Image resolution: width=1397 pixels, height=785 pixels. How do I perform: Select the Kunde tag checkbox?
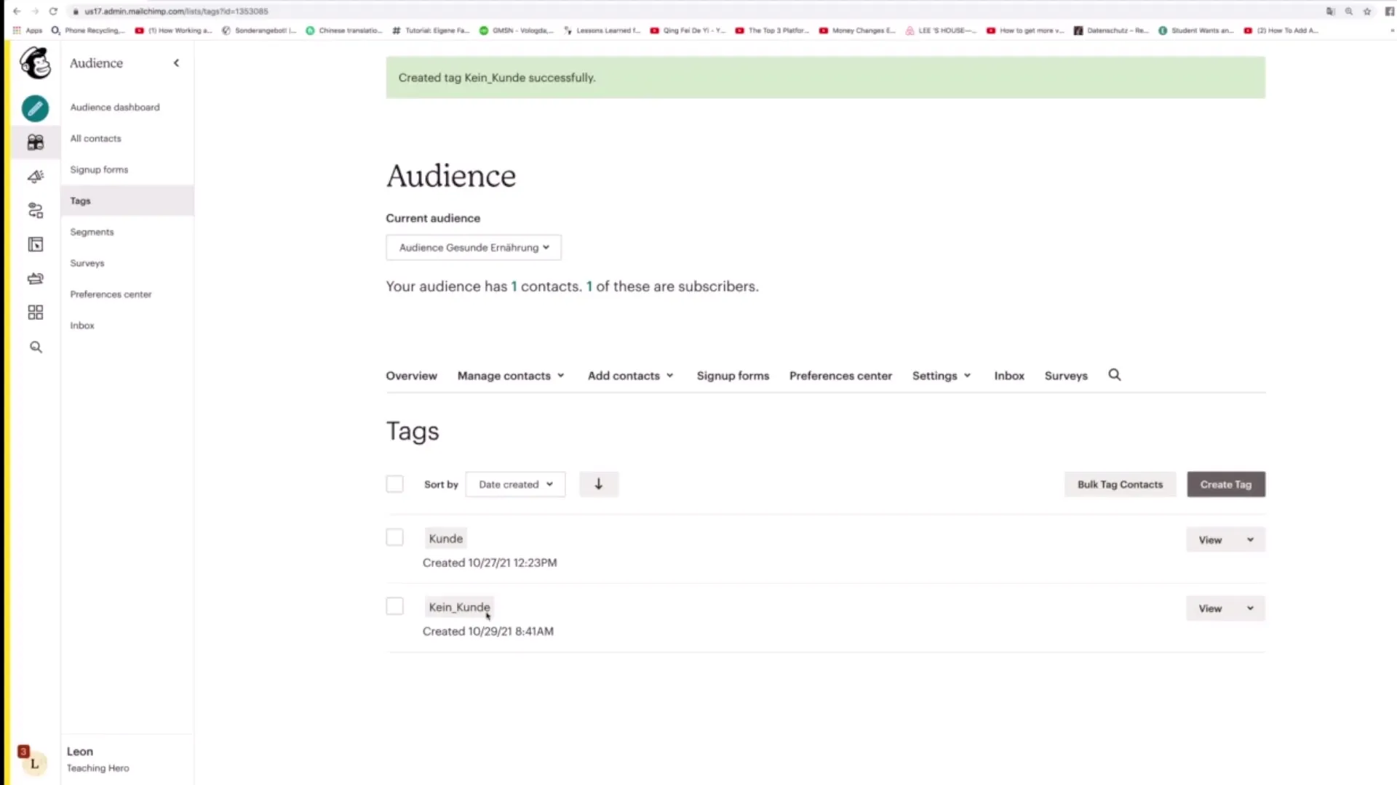(x=394, y=538)
